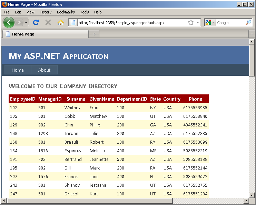Screen dimensions: 256x205
Task: Click the State column header
Action: click(x=155, y=99)
